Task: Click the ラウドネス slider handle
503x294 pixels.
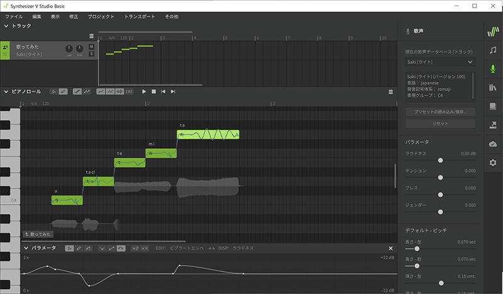Action: click(x=441, y=160)
